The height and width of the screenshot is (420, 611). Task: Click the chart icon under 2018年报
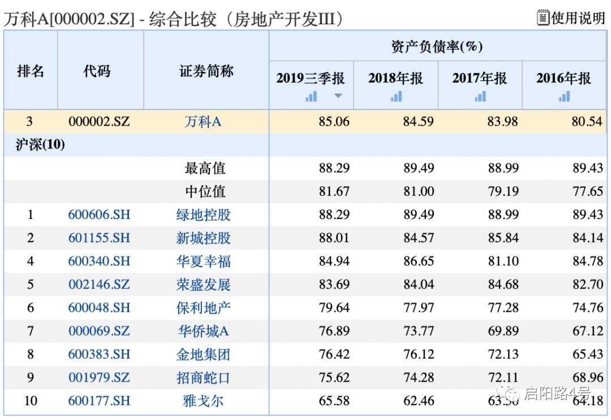point(396,96)
